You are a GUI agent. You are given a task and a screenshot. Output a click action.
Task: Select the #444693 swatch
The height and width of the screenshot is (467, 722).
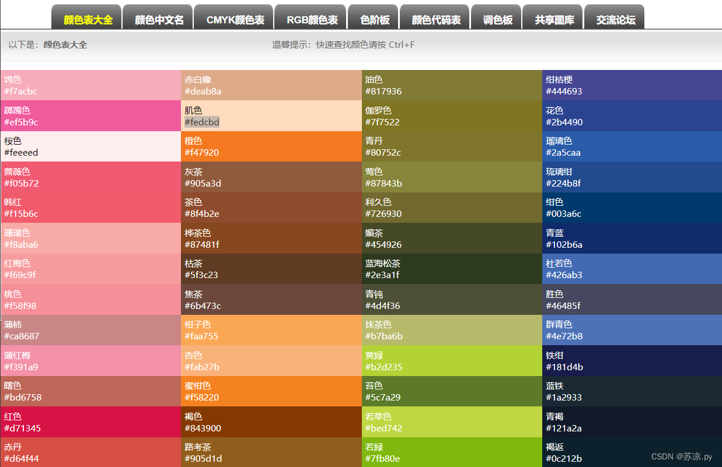coord(632,85)
